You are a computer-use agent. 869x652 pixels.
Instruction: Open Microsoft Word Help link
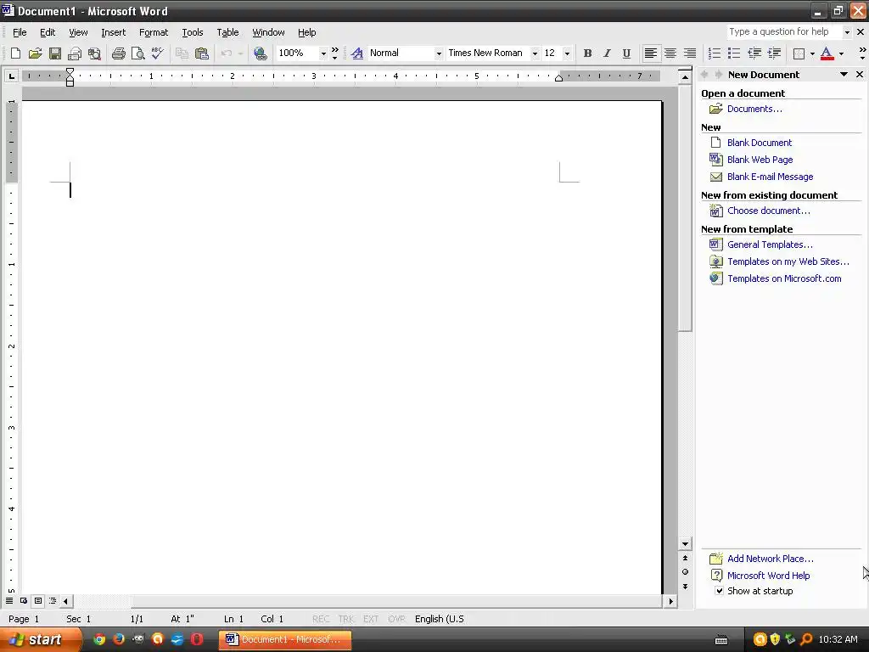[768, 576]
